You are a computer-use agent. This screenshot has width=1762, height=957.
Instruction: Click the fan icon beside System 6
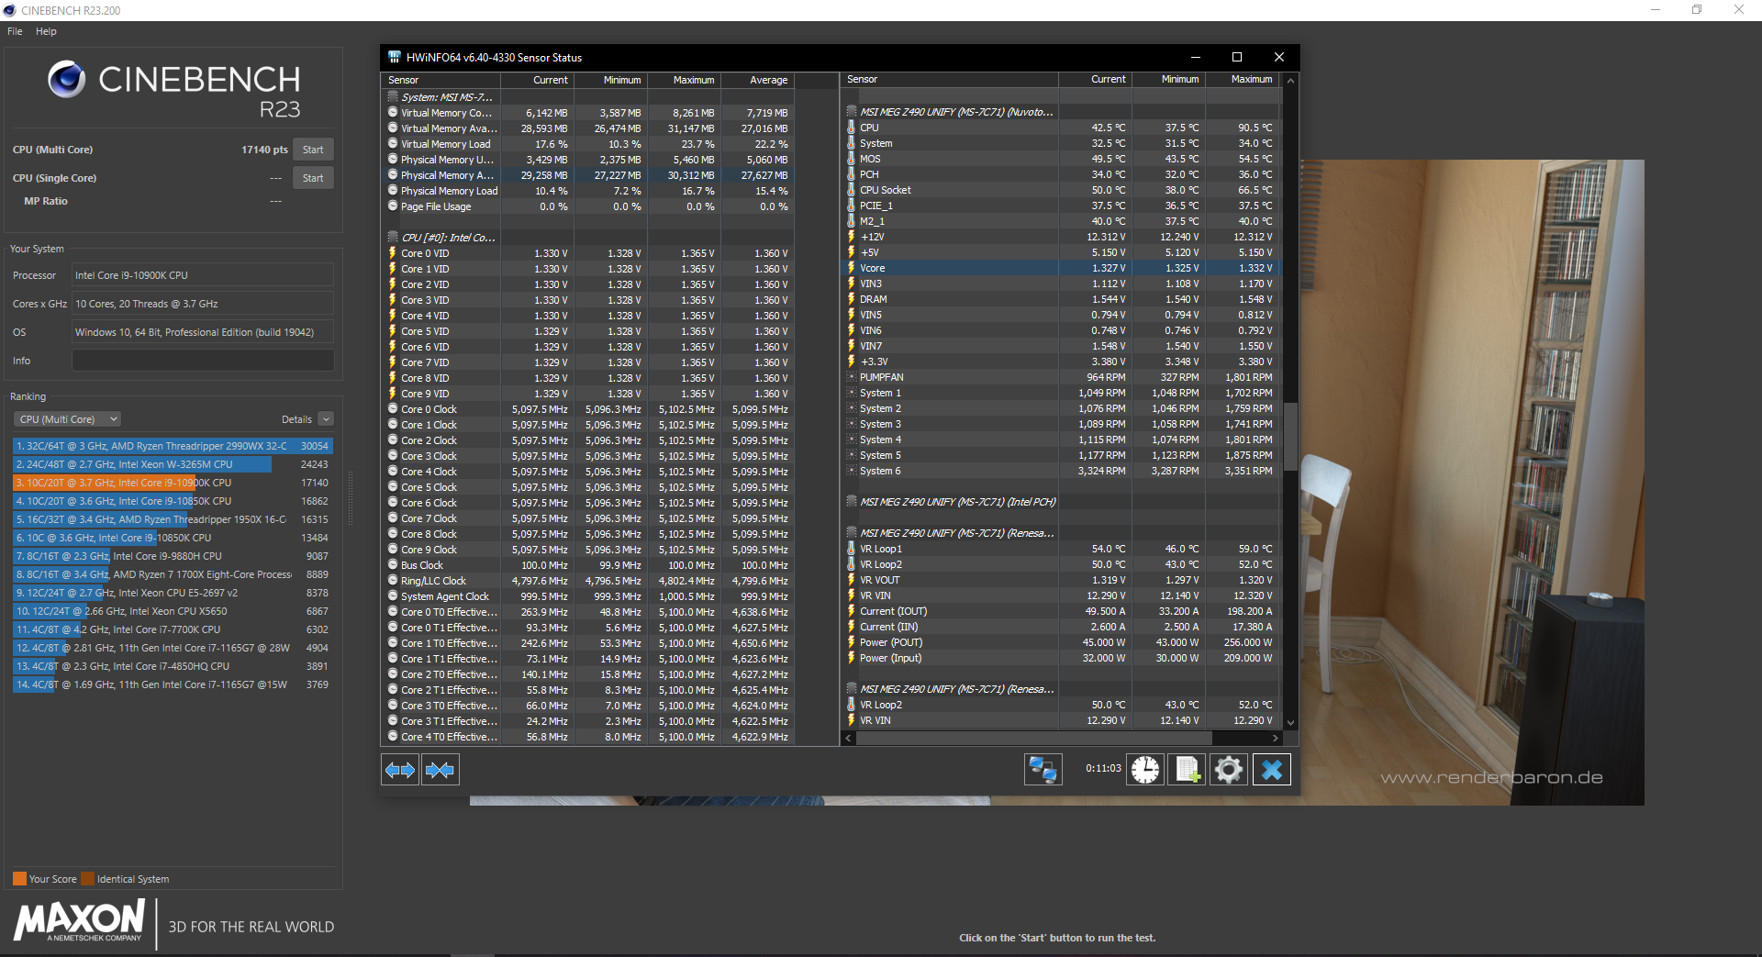point(852,471)
